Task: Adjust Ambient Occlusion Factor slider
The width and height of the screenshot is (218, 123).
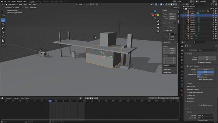Action: (x=205, y=72)
